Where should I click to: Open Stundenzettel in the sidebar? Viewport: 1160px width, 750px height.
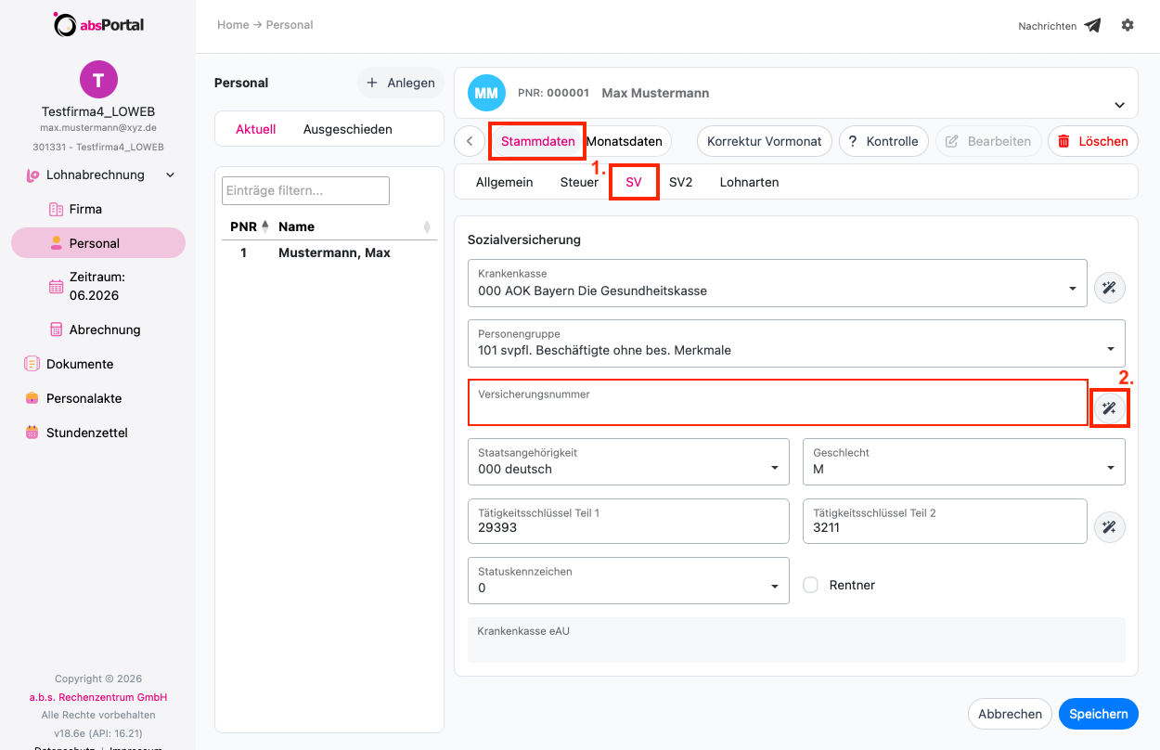tap(87, 433)
